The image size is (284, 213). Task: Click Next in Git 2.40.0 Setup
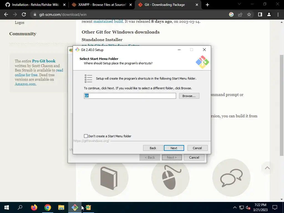(x=174, y=148)
